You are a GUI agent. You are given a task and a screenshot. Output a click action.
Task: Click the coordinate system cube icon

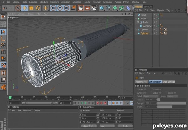pyautogui.click(x=73, y=8)
